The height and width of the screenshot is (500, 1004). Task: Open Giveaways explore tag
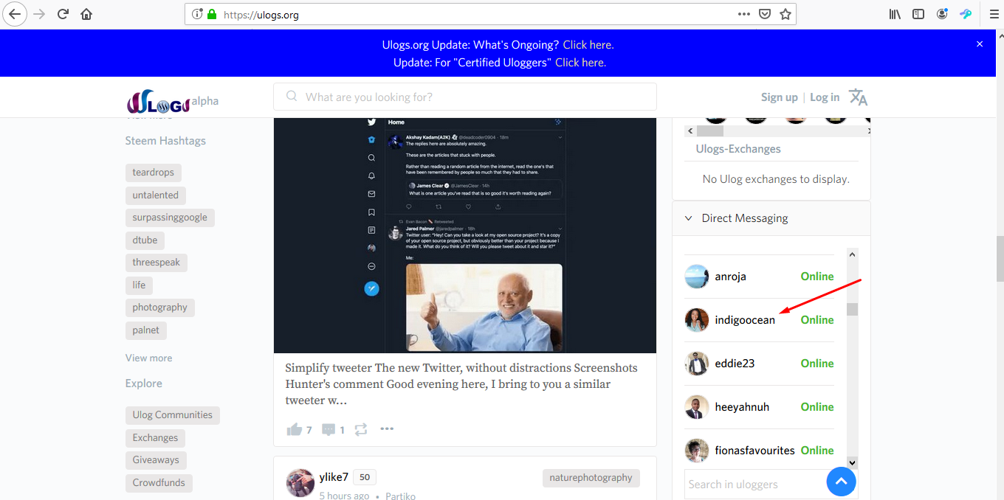(x=156, y=460)
